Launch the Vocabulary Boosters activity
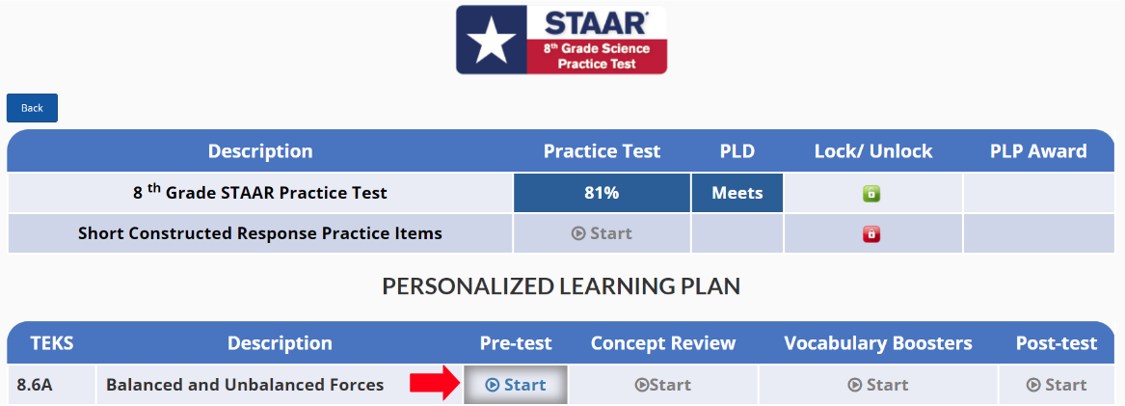 877,385
